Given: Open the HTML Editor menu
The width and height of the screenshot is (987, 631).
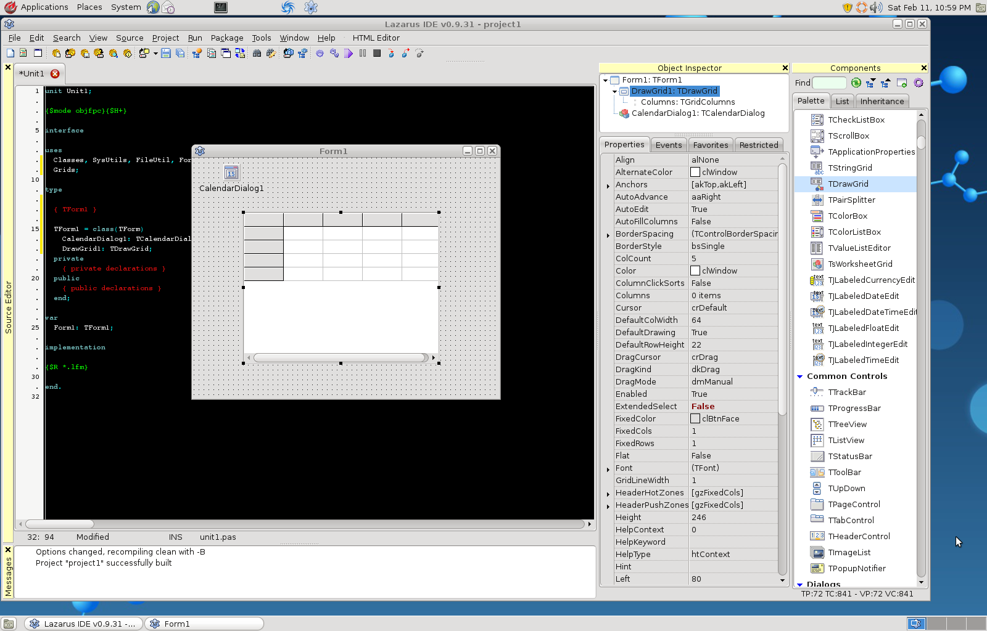Looking at the screenshot, I should click(x=376, y=38).
